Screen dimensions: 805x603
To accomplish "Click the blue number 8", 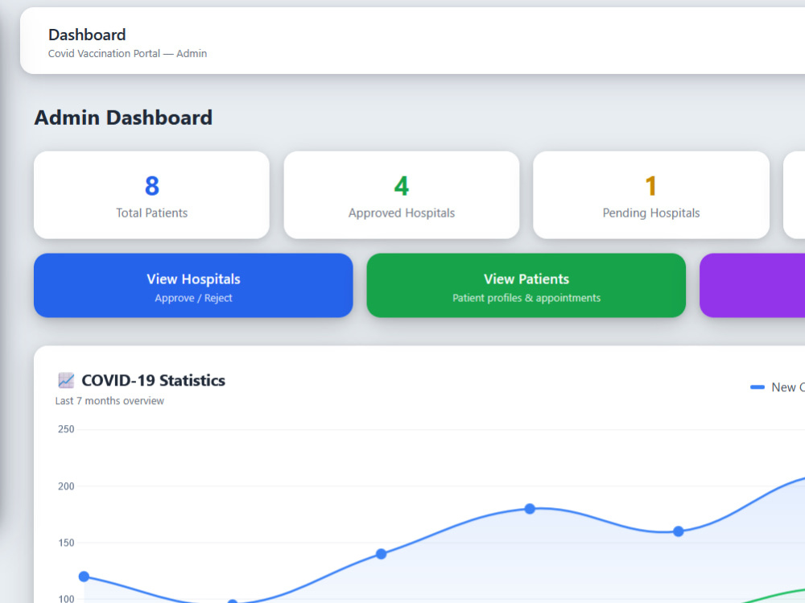I will [152, 185].
